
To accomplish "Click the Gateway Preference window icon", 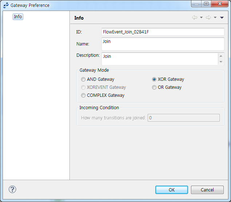I will [6, 5].
